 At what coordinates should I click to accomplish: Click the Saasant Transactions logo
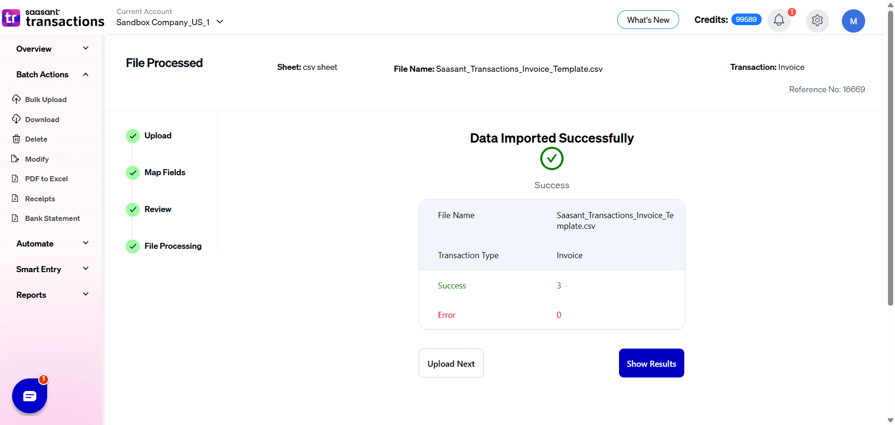53,18
